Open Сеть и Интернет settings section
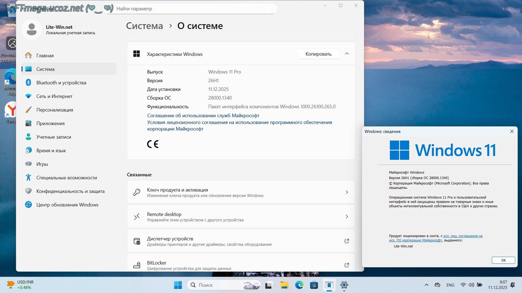This screenshot has height=293, width=522. (54, 96)
